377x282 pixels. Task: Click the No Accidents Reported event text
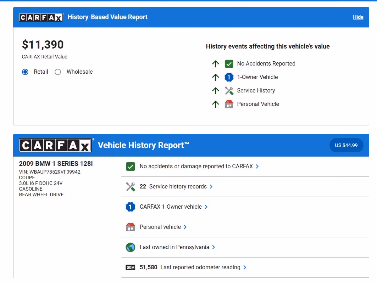[x=266, y=64]
